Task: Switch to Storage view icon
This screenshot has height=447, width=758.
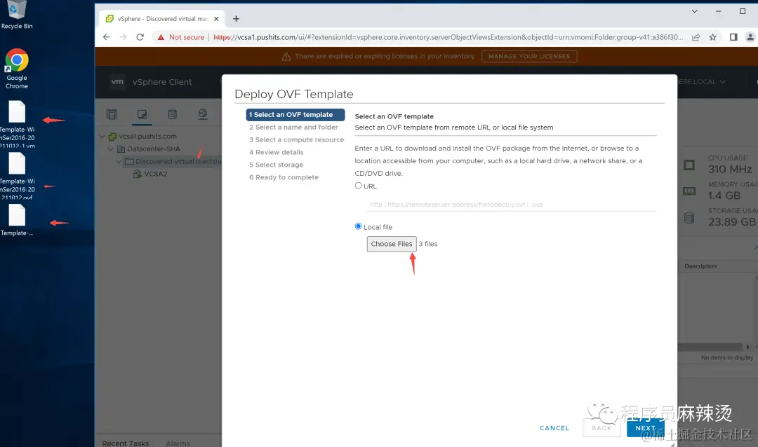Action: 172,114
